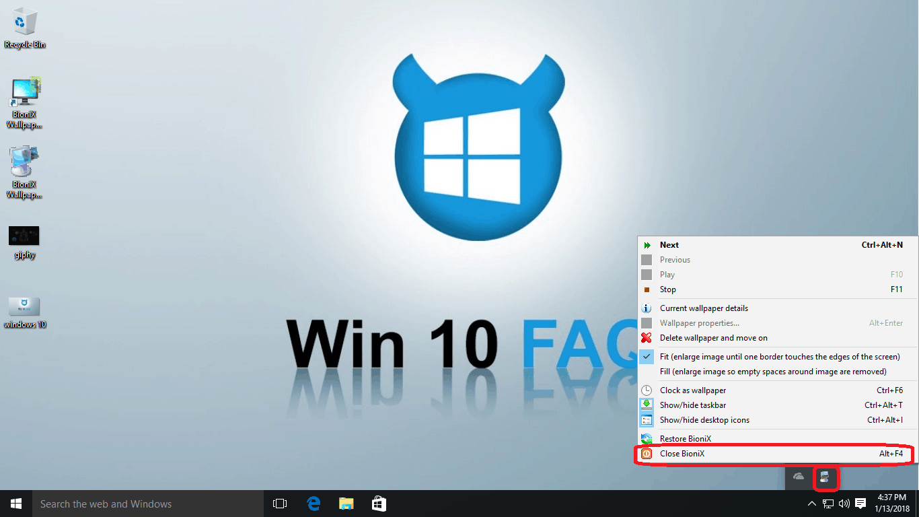The height and width of the screenshot is (517, 919).
Task: Collapse the hidden tray icons chevron
Action: [x=812, y=504]
